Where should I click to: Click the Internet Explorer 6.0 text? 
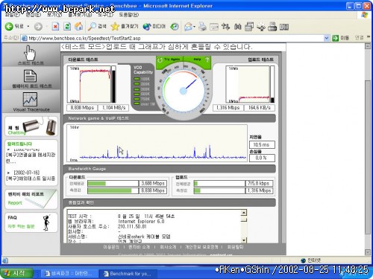(141, 221)
